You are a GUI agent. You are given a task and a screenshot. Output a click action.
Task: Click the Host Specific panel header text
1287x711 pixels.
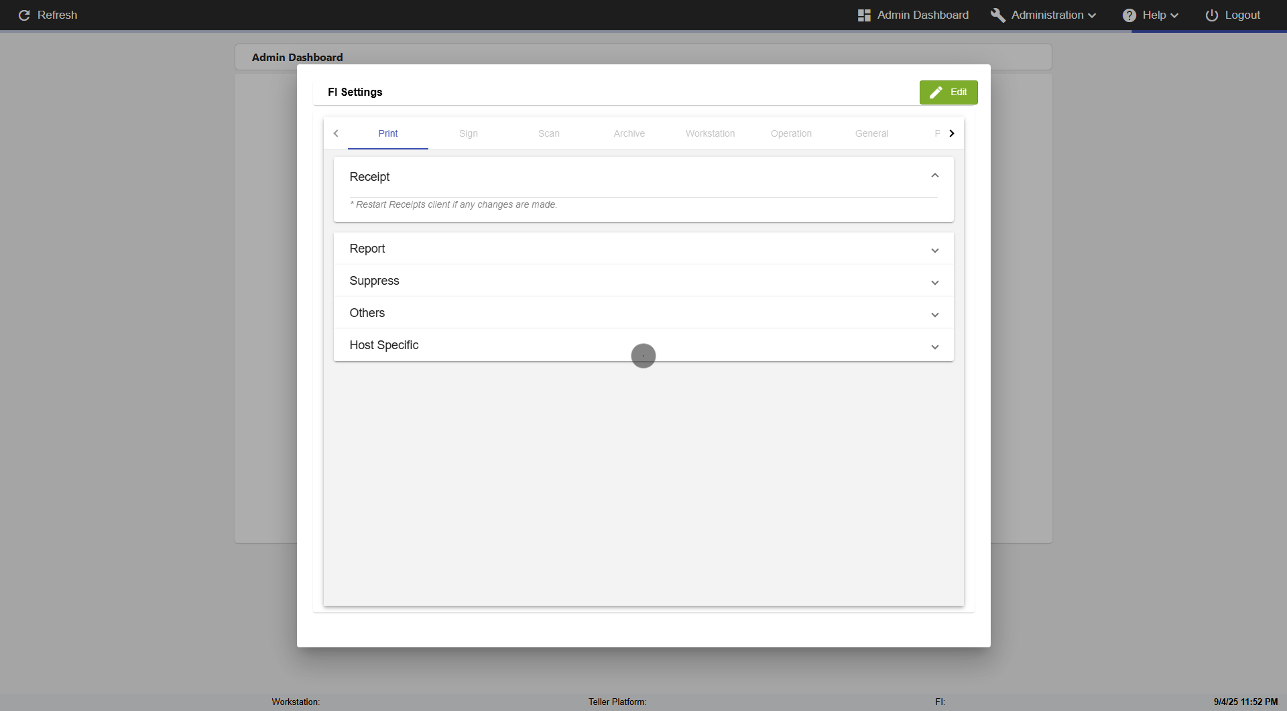point(384,345)
